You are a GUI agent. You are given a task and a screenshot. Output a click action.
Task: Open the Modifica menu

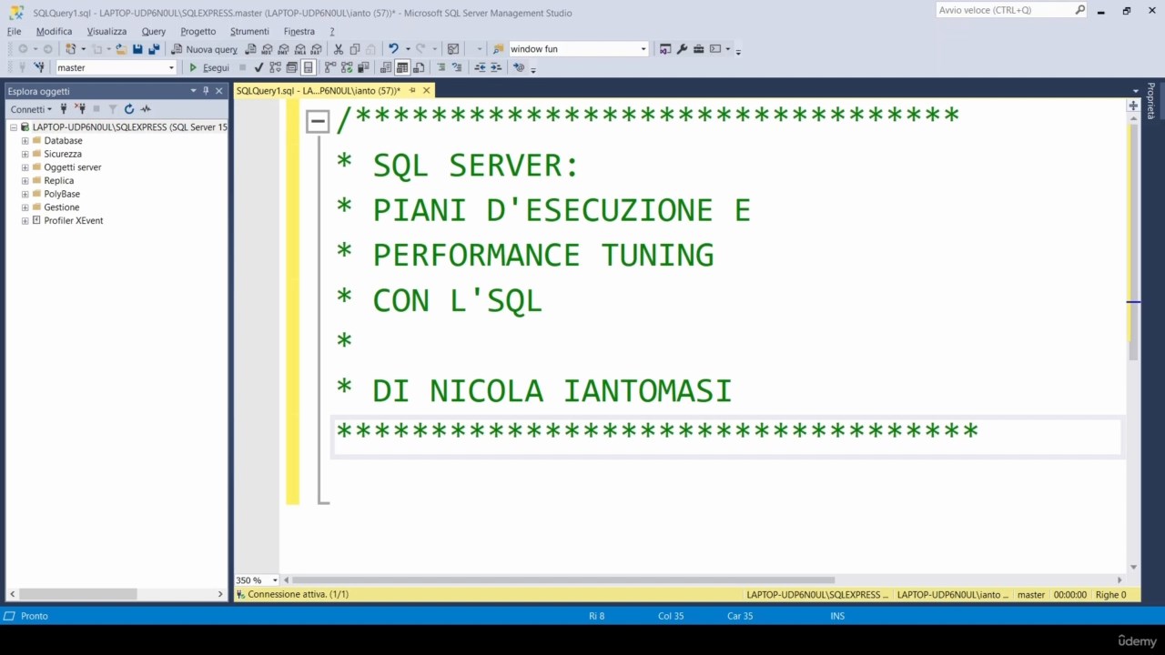point(54,31)
